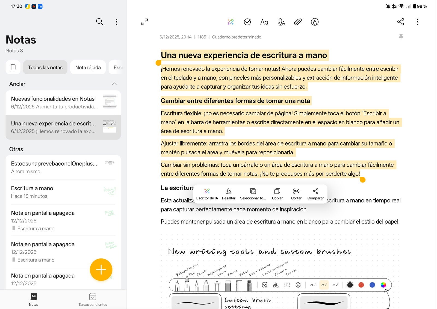This screenshot has width=437, height=309.
Task: Tap Resaltar to highlight the selection
Action: (229, 194)
